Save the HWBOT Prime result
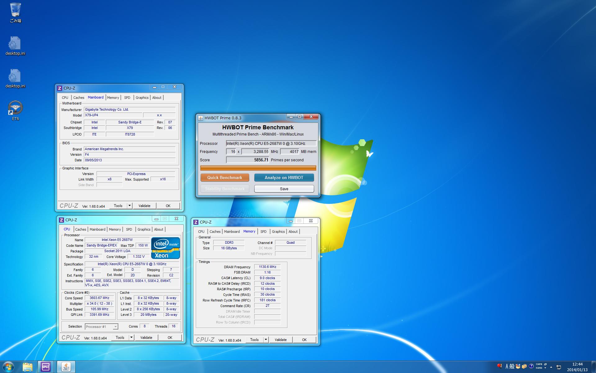This screenshot has height=373, width=596. [x=284, y=189]
